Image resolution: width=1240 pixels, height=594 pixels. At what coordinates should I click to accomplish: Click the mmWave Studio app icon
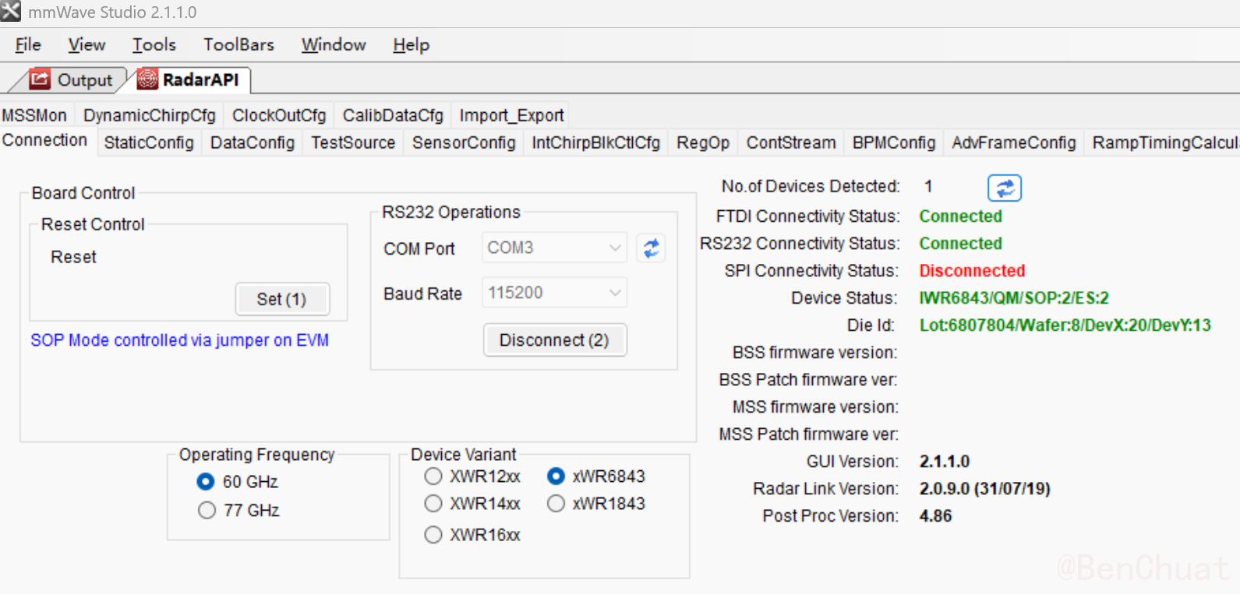point(11,12)
